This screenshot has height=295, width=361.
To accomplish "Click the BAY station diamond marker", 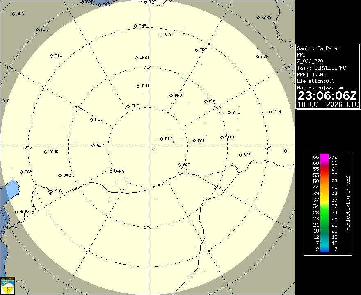I will point(161,35).
